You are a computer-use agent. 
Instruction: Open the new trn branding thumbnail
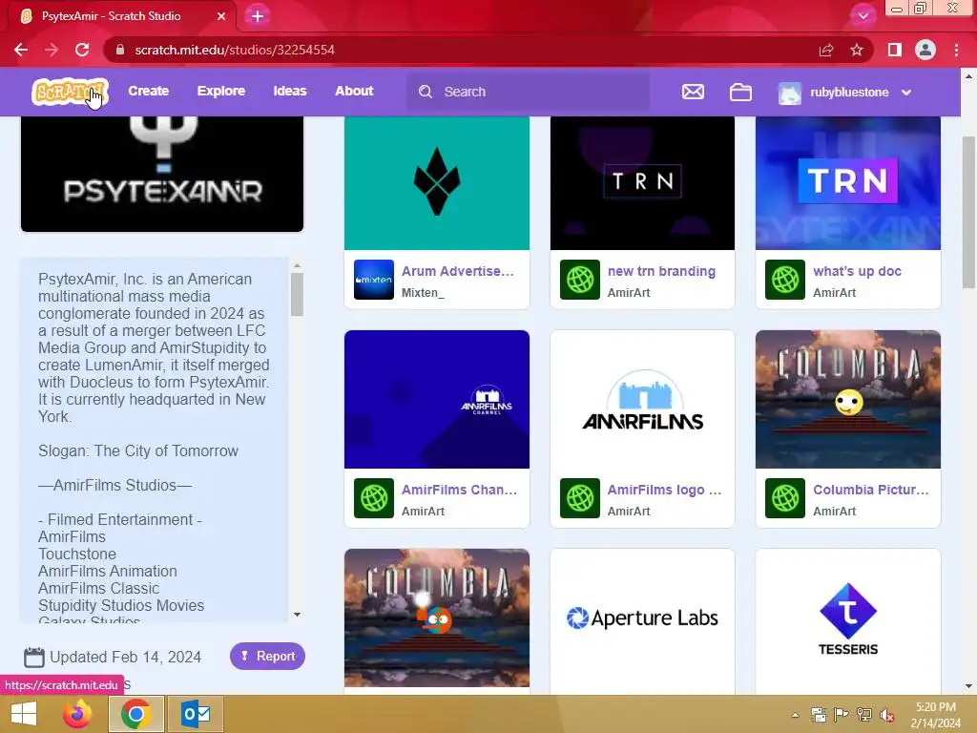coord(642,183)
